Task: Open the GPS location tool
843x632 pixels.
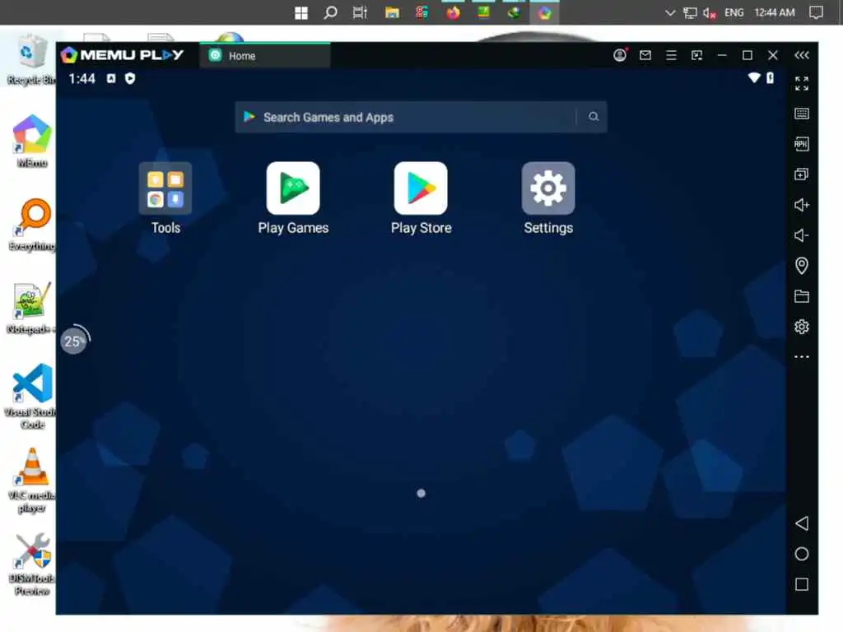Action: [802, 266]
